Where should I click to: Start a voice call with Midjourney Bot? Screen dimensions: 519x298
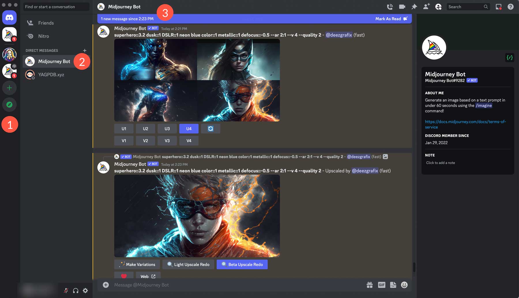390,6
